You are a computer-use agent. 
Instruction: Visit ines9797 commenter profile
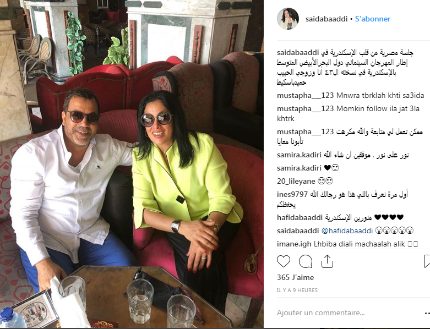click(292, 194)
